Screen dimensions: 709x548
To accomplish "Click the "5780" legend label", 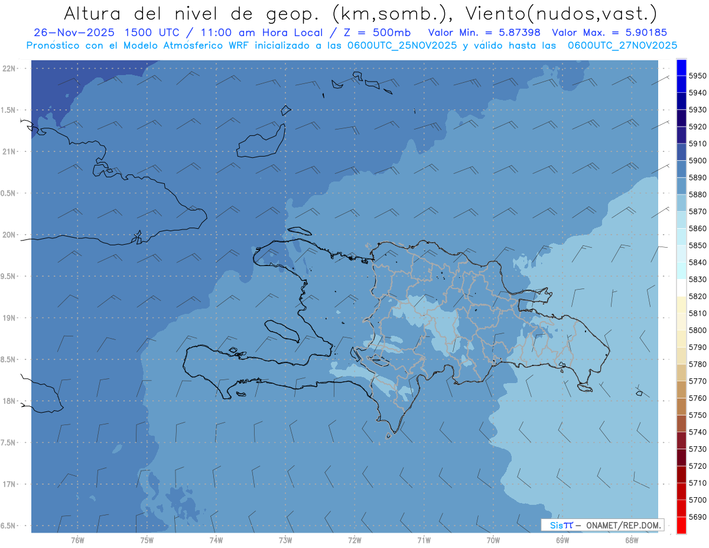I will point(698,364).
